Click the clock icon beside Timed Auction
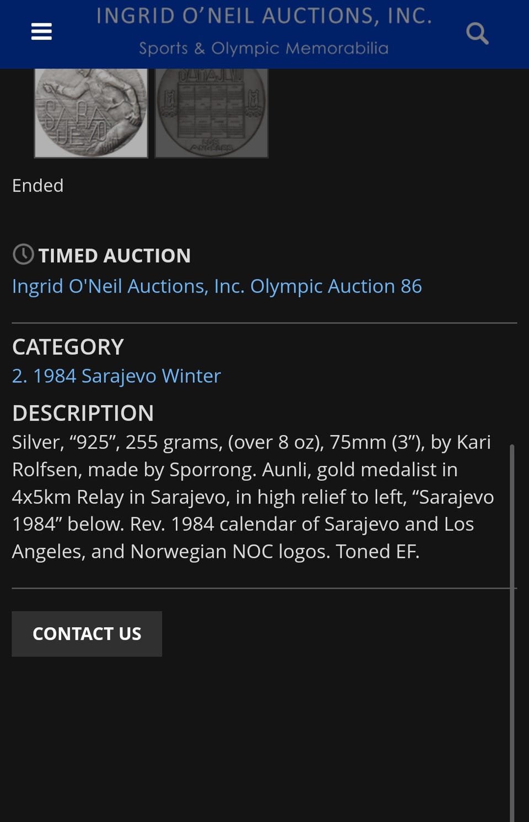 23,254
